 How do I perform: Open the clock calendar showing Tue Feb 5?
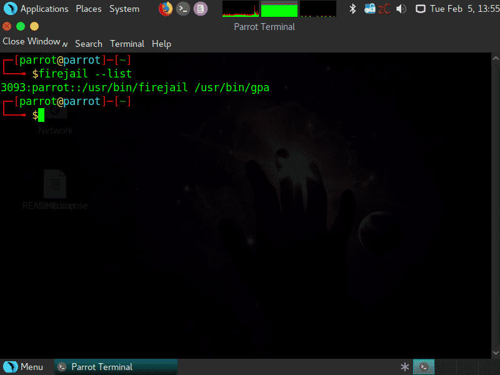point(464,9)
